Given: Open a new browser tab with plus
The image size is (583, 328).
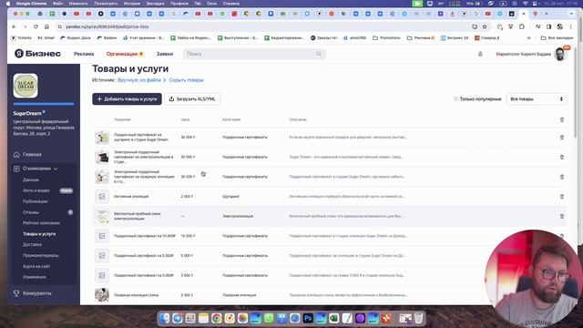Looking at the screenshot, I should pos(547,14).
